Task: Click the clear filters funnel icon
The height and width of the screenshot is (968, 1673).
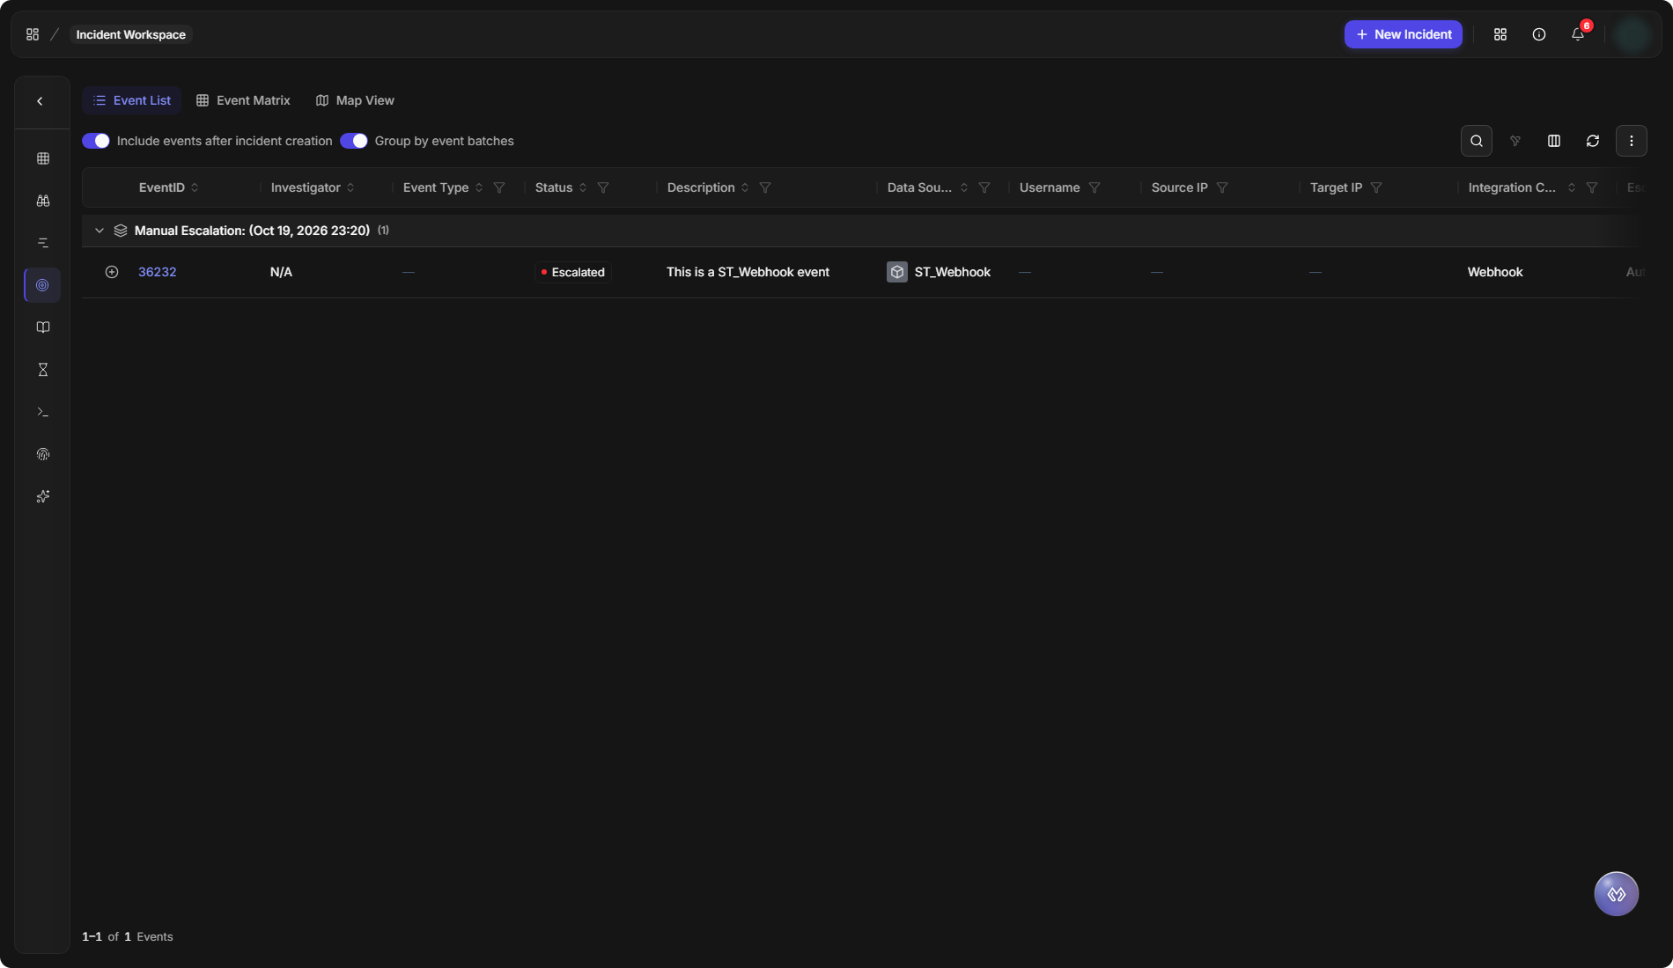Action: pos(1515,141)
